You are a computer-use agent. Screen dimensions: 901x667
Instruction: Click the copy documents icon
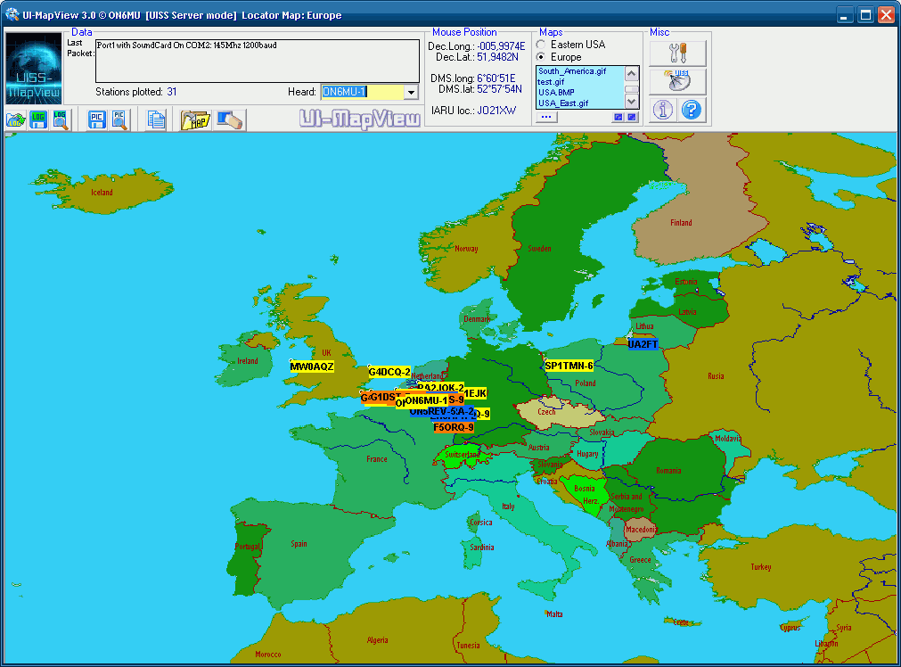(157, 120)
